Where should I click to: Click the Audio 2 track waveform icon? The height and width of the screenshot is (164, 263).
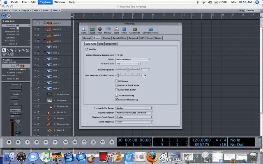click(49, 29)
